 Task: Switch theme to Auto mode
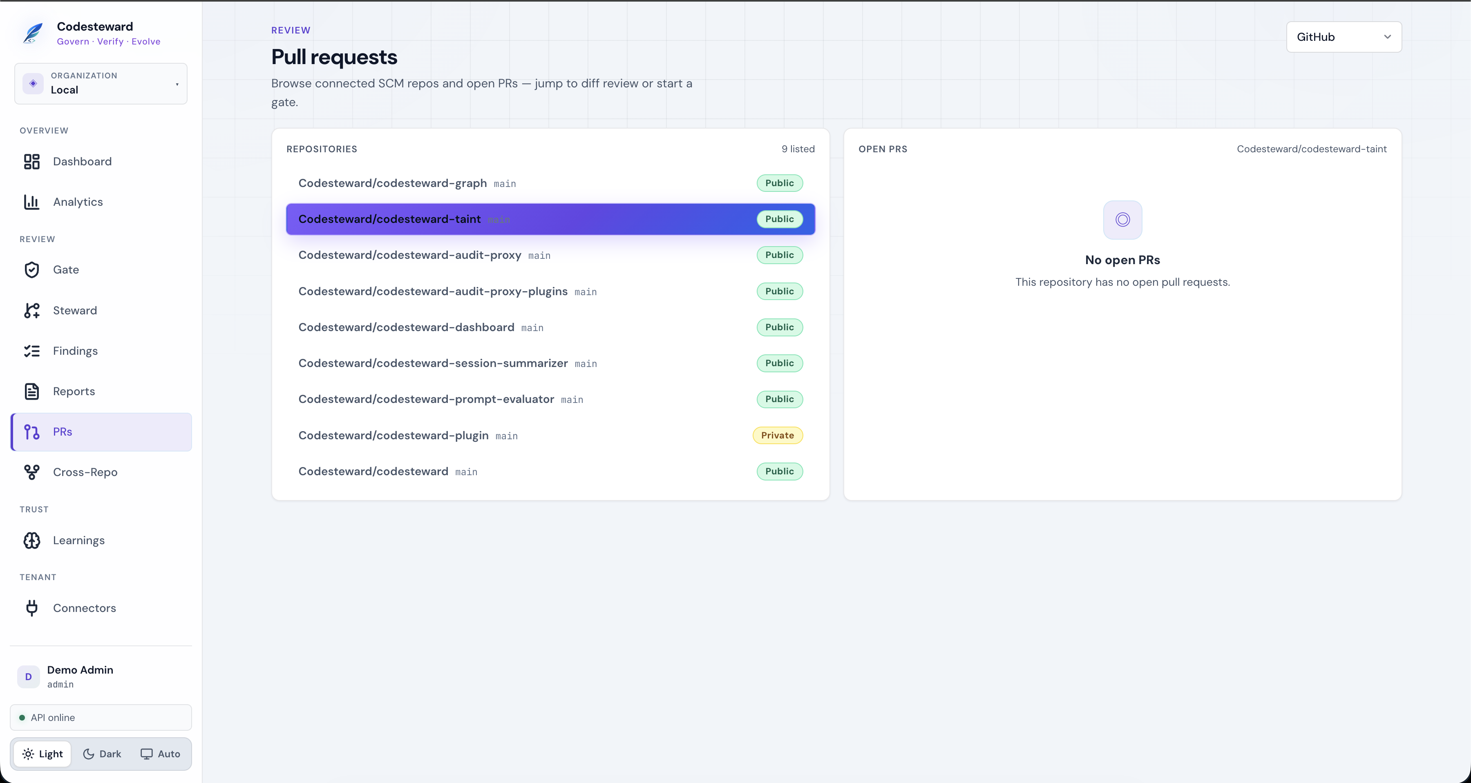coord(161,754)
